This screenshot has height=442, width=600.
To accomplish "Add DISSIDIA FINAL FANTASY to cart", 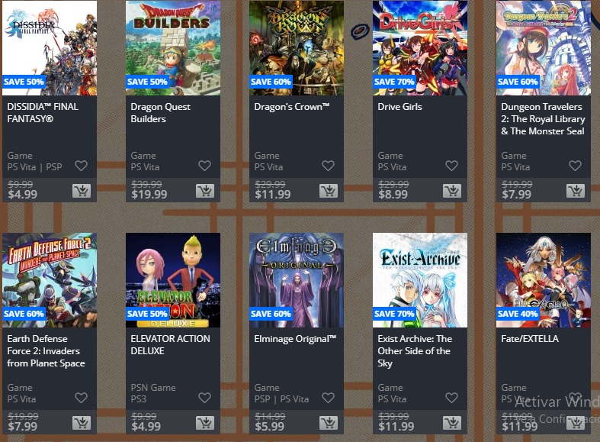I will coord(82,191).
